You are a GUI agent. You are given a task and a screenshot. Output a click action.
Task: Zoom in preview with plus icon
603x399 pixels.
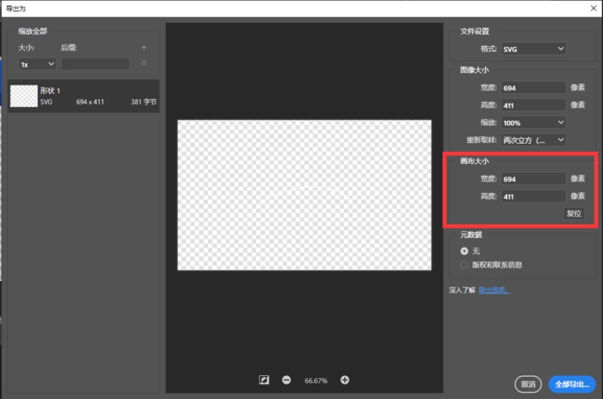(x=345, y=380)
